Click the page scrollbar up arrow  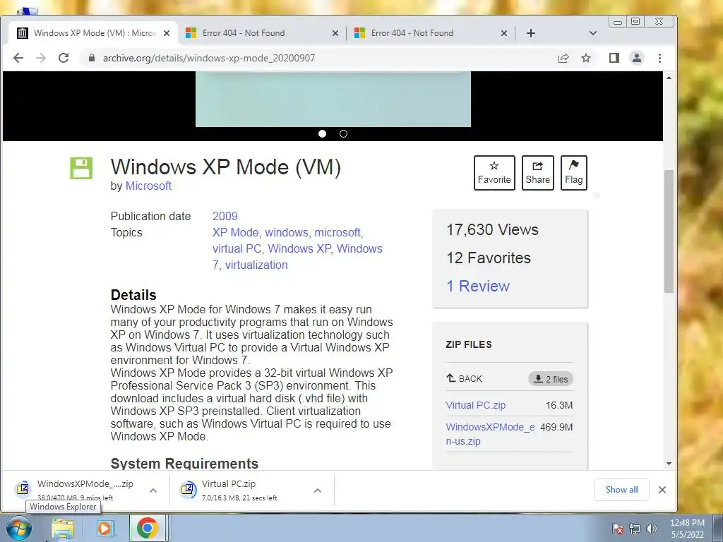tap(669, 78)
